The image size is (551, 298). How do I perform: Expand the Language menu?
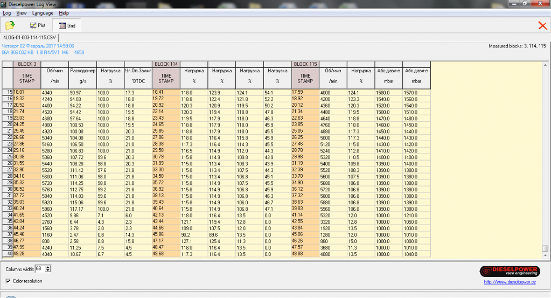point(43,12)
